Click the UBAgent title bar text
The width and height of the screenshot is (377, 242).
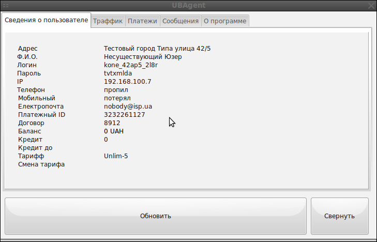pos(188,6)
